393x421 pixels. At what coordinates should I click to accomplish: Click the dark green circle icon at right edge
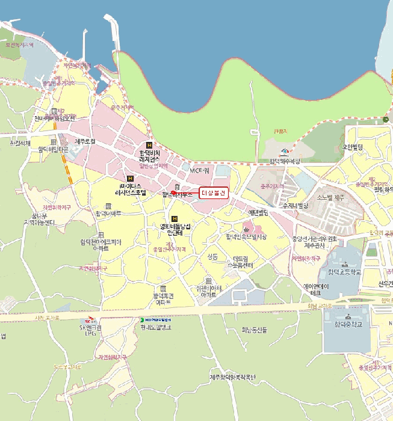(x=386, y=120)
